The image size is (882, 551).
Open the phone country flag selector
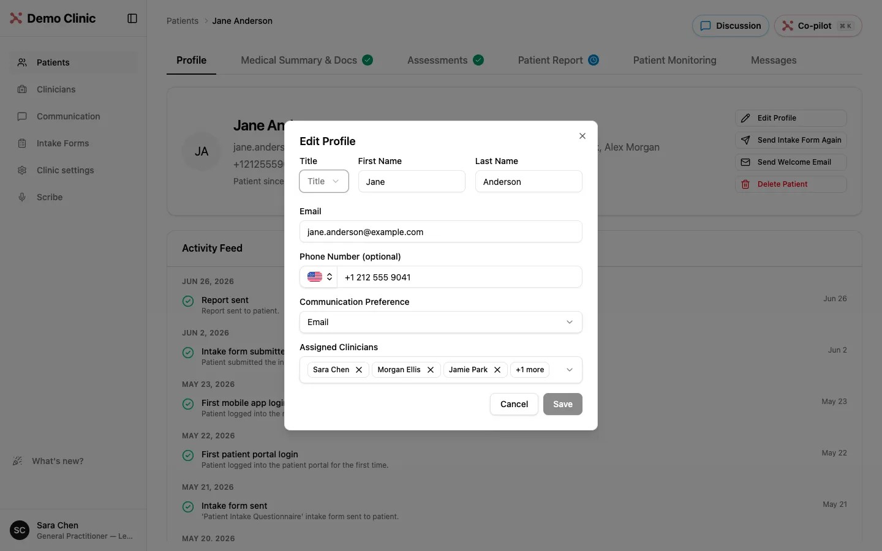point(319,277)
